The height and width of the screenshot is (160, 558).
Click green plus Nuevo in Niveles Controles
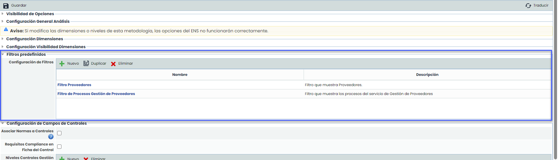click(x=62, y=159)
